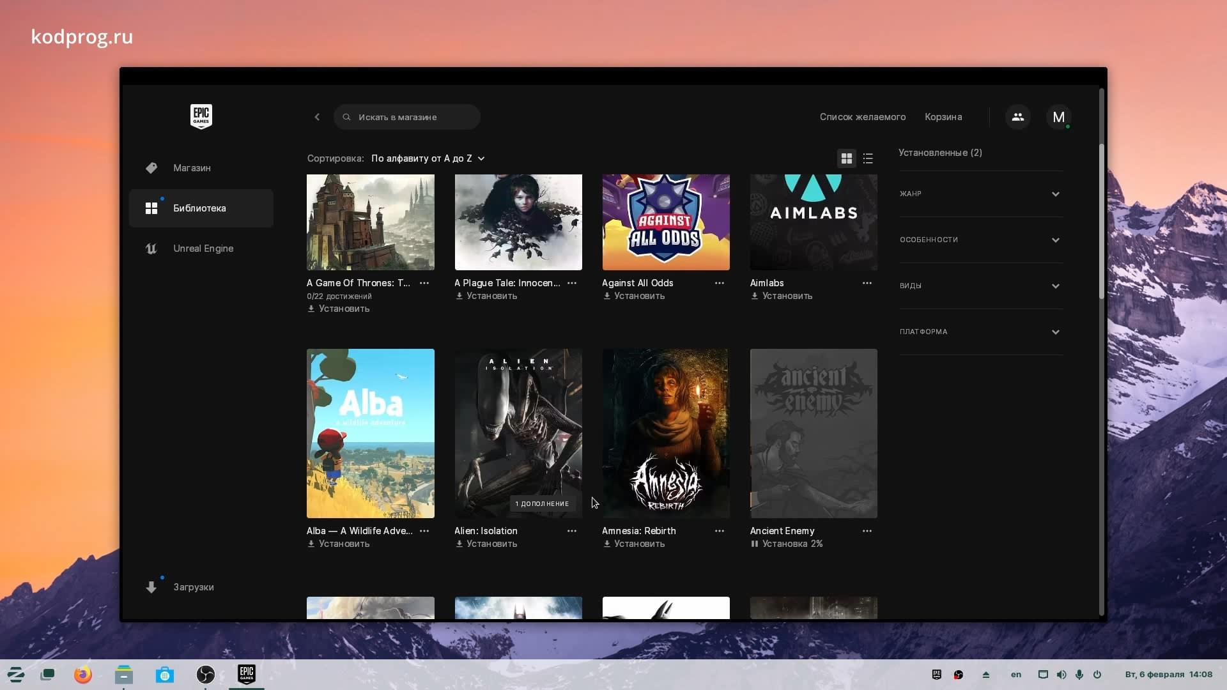The image size is (1227, 690).
Task: Install A Game Of Thrones via 'Установить'
Action: tap(338, 309)
